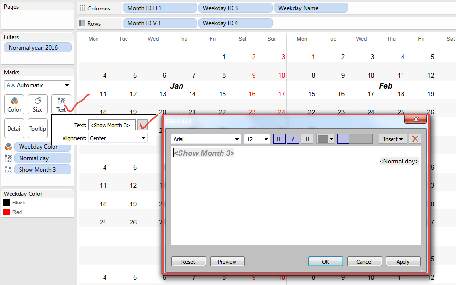Click <Normal day> in label editor
The image size is (456, 285).
(399, 162)
